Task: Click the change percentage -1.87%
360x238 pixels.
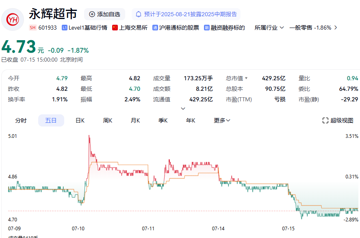Action: [x=78, y=50]
